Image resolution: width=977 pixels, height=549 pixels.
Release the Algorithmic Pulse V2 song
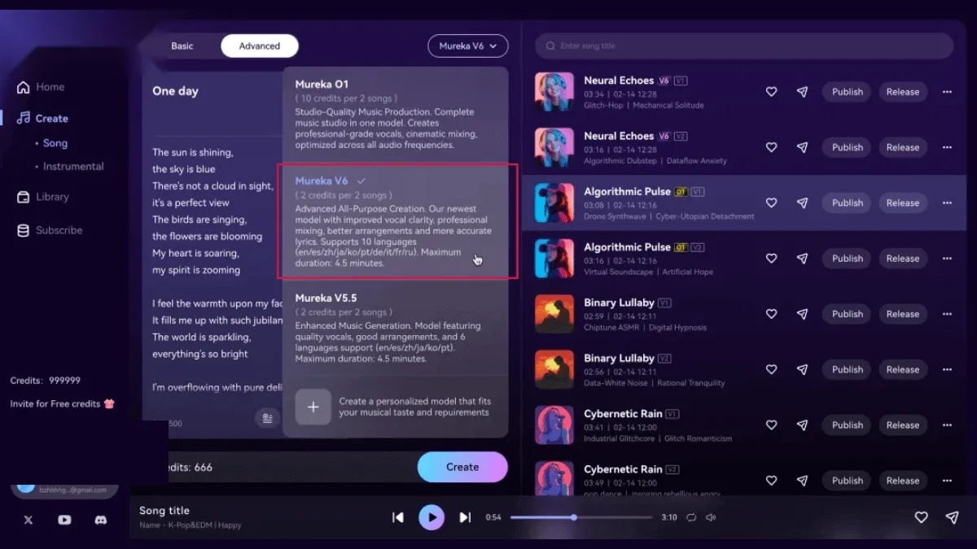(903, 259)
